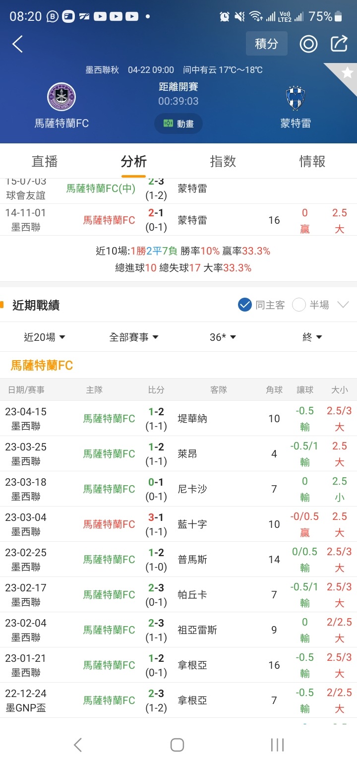Tap the back arrow in header

[x=18, y=44]
